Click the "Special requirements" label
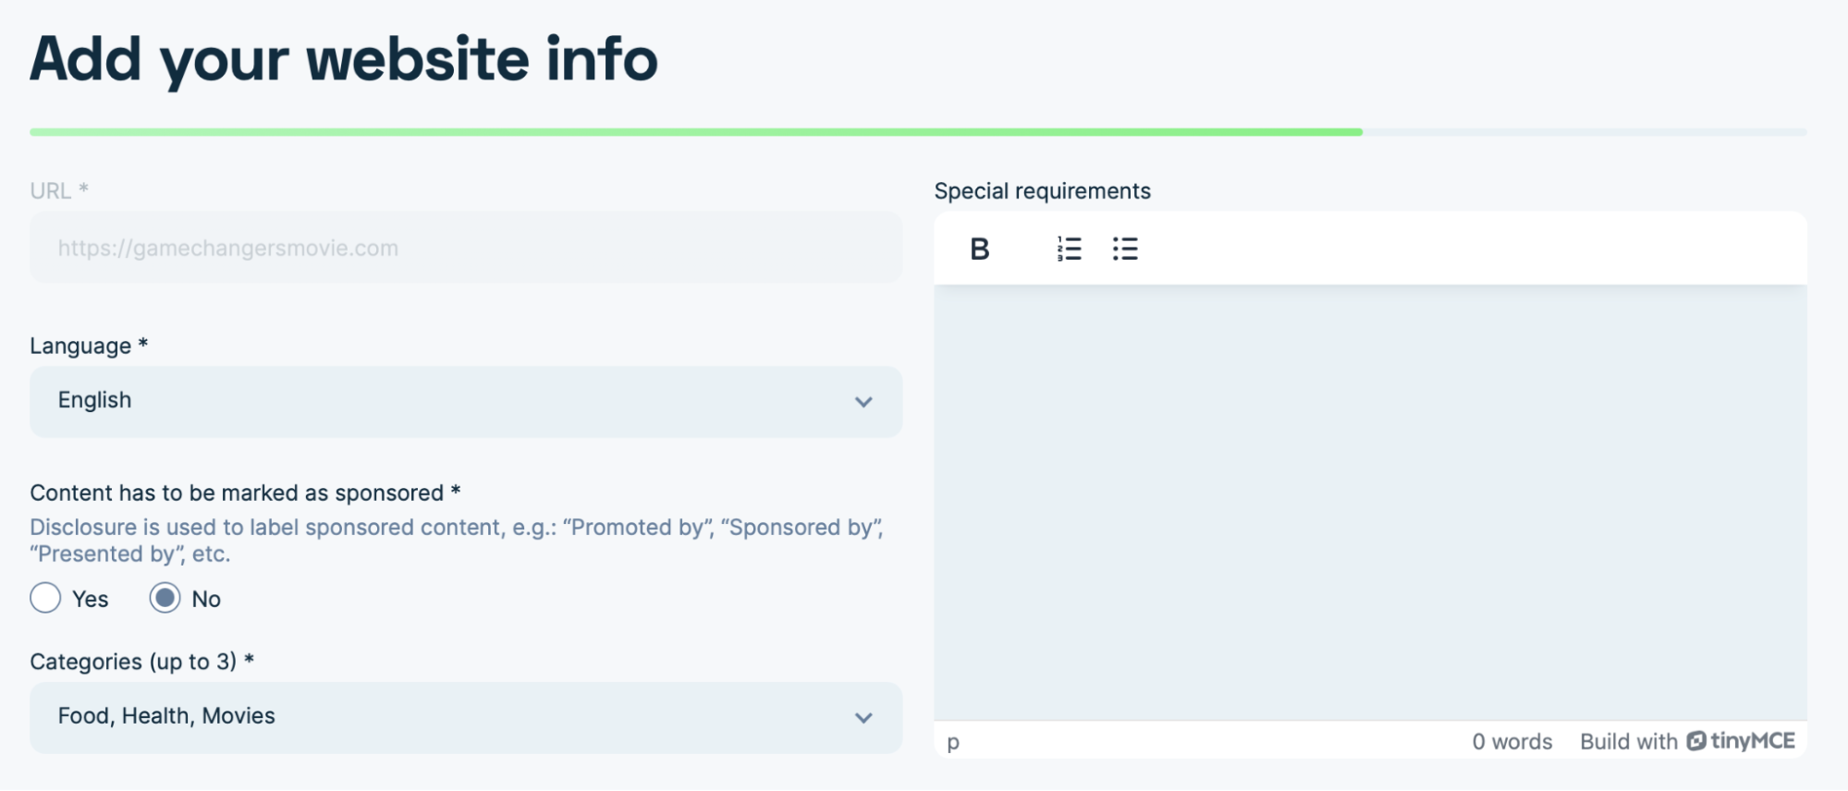The width and height of the screenshot is (1848, 791). click(1042, 191)
